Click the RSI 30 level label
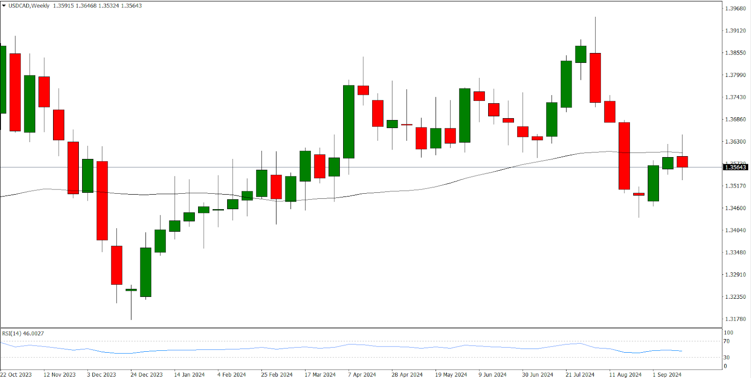The width and height of the screenshot is (751, 378). click(727, 357)
